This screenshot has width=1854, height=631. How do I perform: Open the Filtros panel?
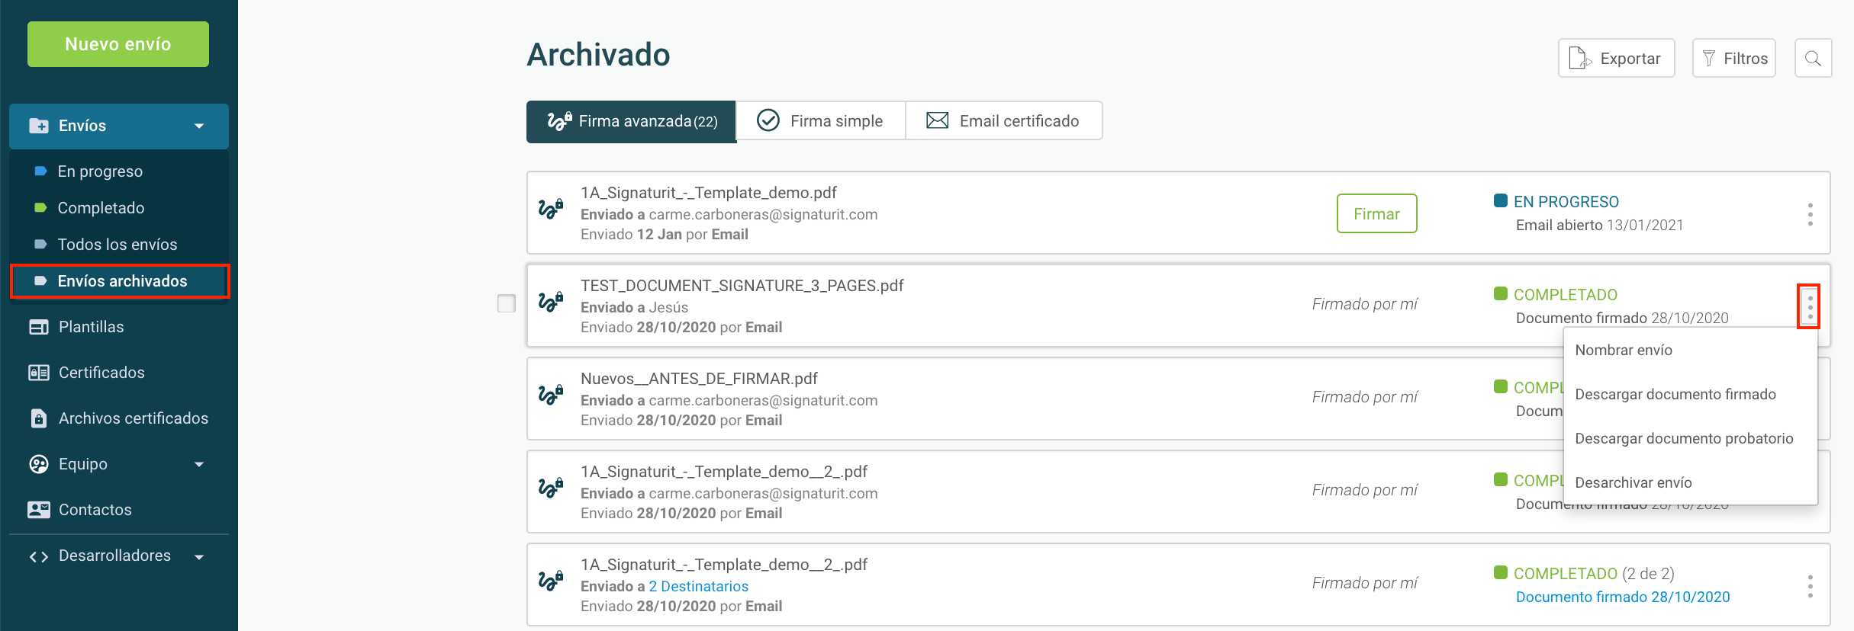point(1733,58)
